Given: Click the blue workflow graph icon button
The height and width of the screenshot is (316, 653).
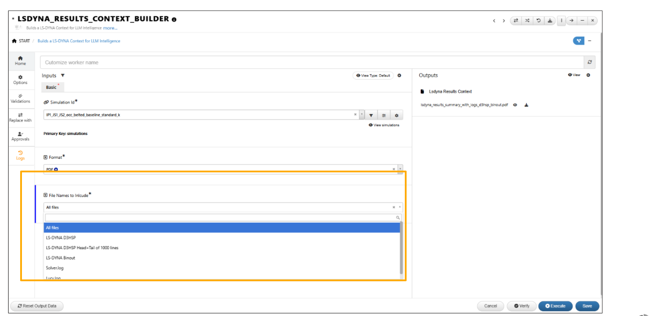Looking at the screenshot, I should pos(579,41).
